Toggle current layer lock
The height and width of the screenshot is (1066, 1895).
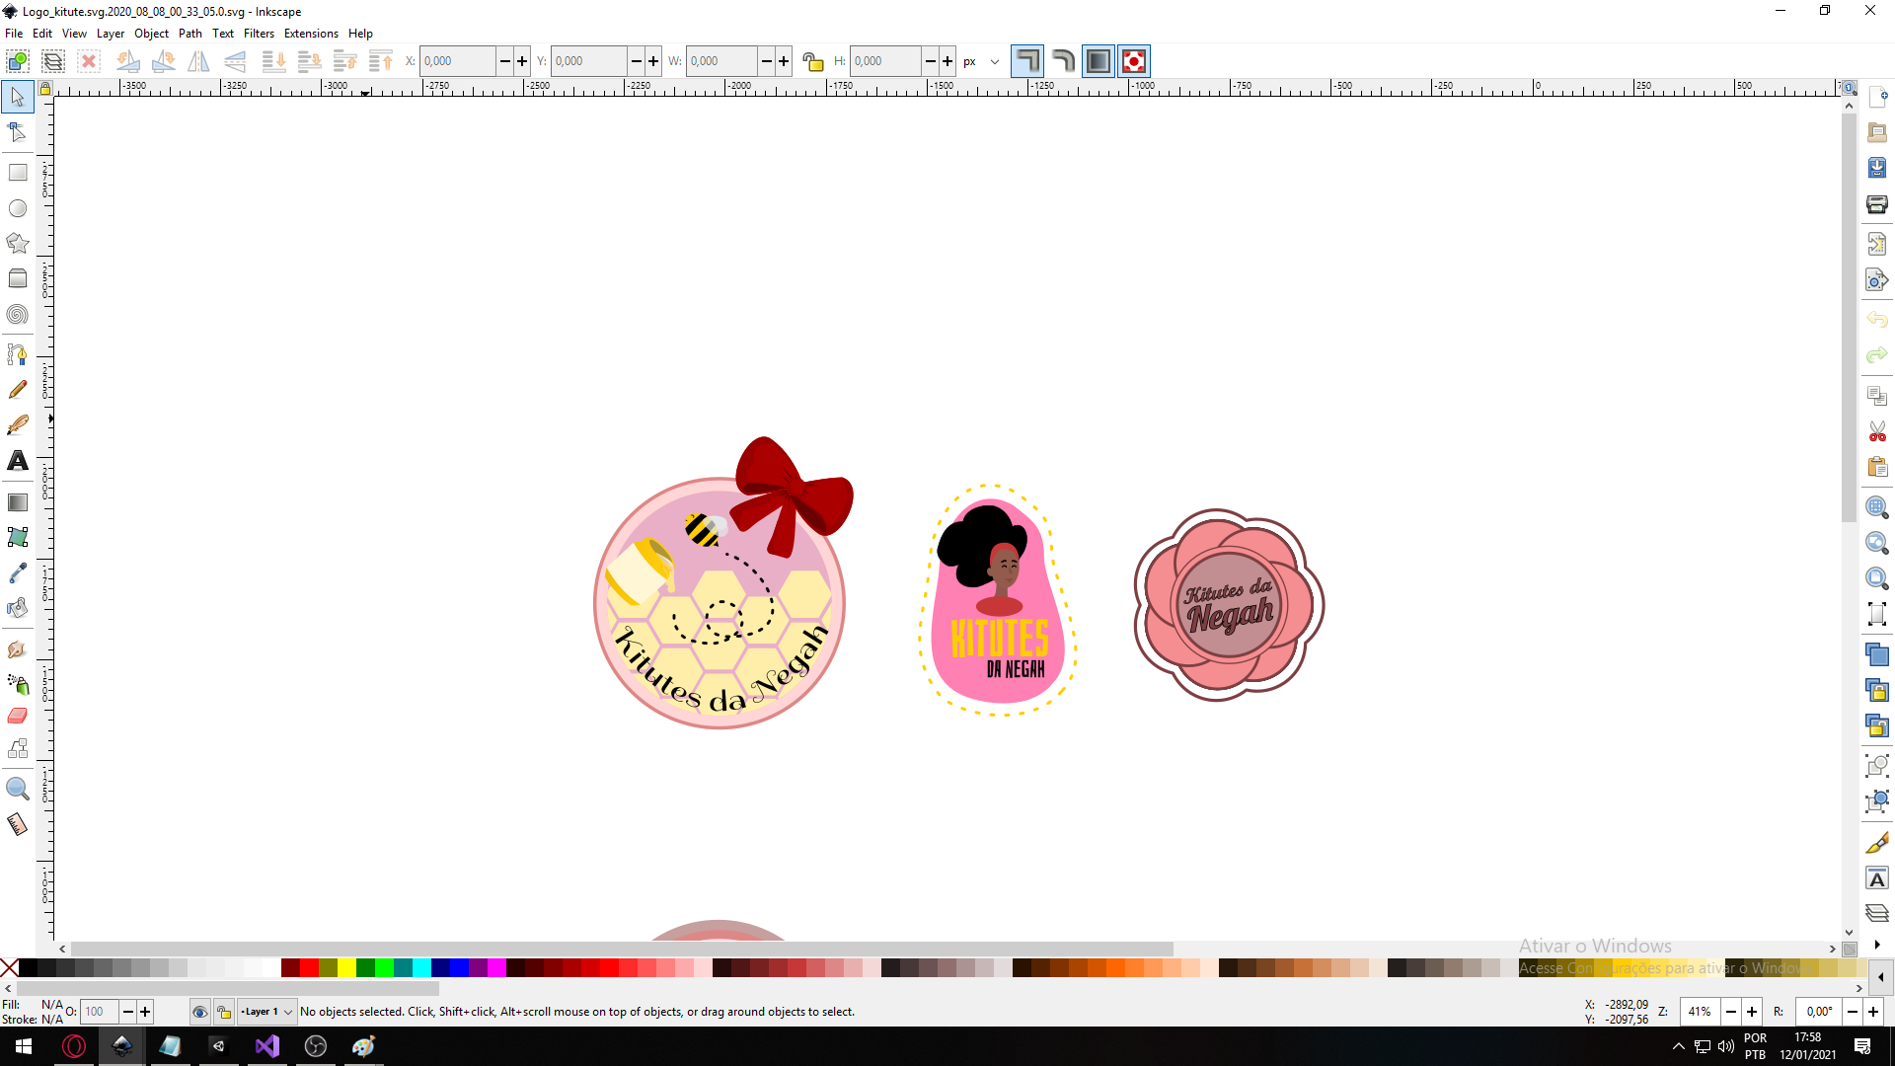(x=224, y=1012)
